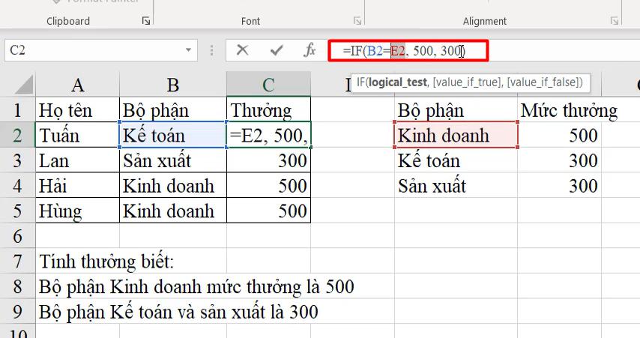Click the Cancel (X) formula entry icon
The width and height of the screenshot is (640, 338).
click(242, 50)
